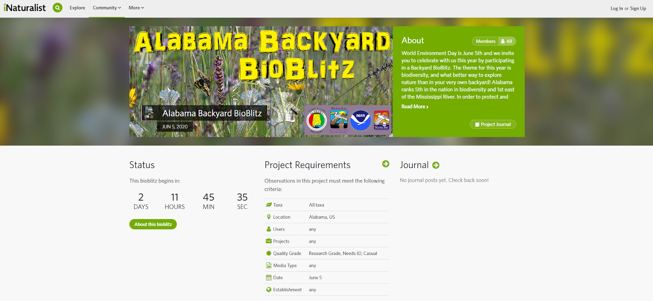Click the JUN 5, 2020 date label
The width and height of the screenshot is (653, 301).
(175, 127)
